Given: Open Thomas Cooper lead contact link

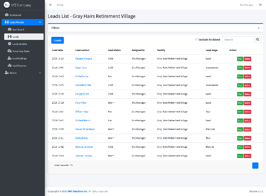Looking at the screenshot, I should (x=83, y=59).
